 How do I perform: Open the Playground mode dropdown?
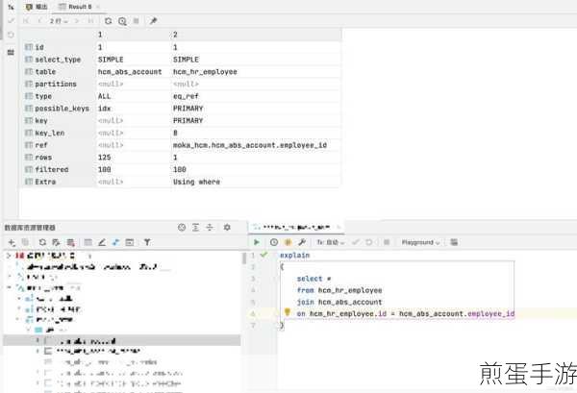(420, 242)
